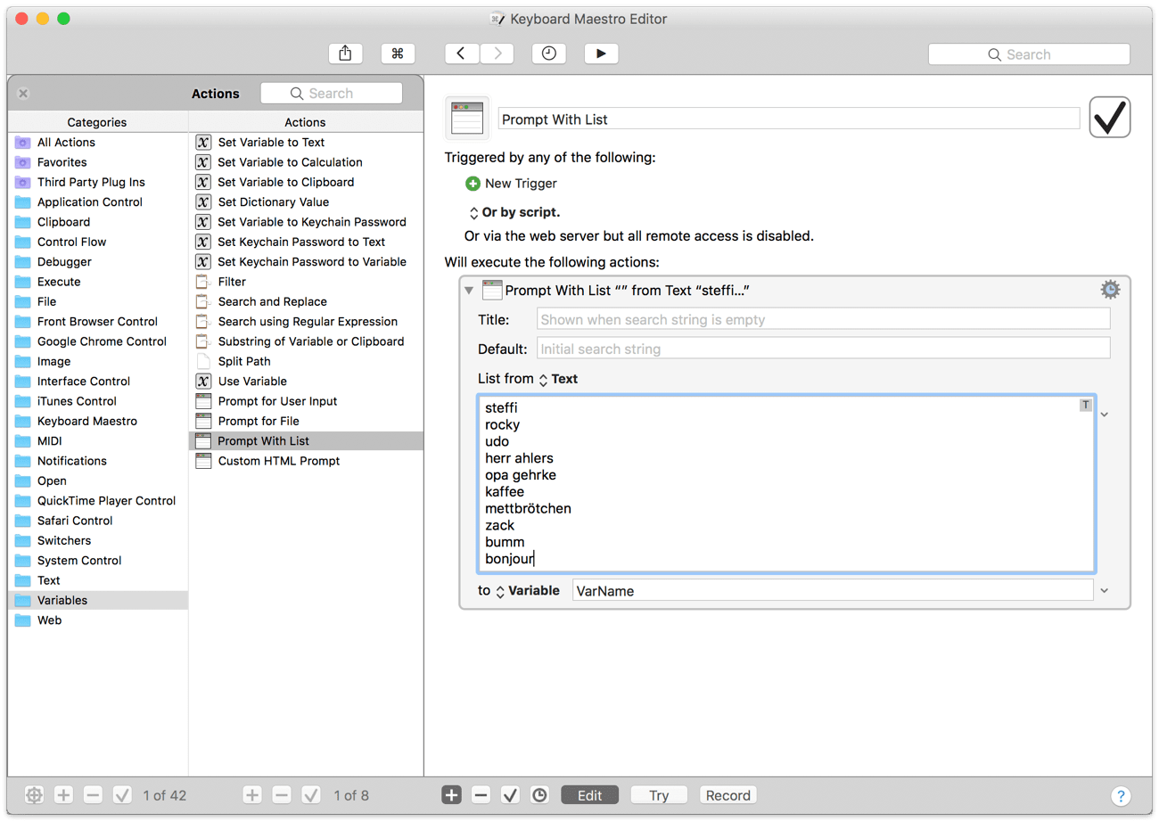Screen dimensions: 1159x821
Task: Click the command-key toolbar button
Action: click(398, 53)
